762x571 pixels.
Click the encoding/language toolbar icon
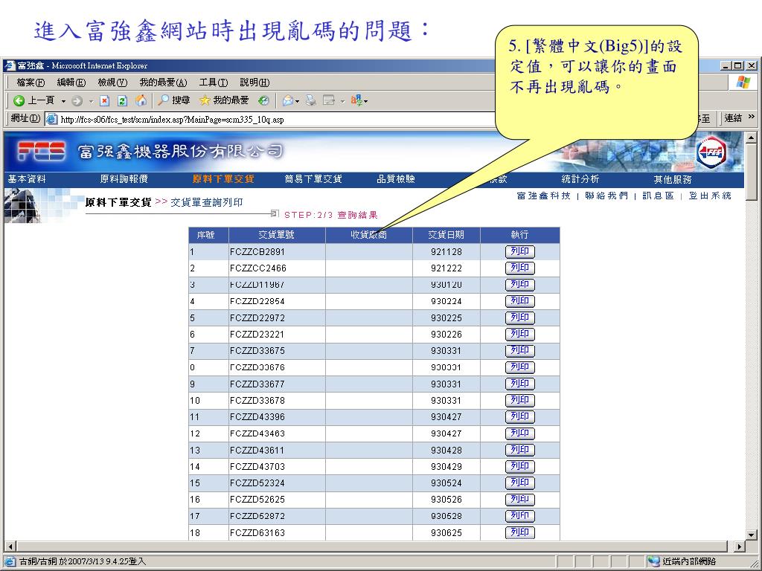356,100
